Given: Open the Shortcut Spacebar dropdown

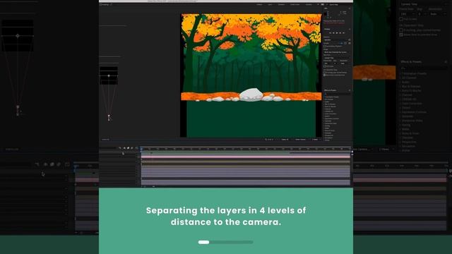Looking at the screenshot, I should [335, 40].
